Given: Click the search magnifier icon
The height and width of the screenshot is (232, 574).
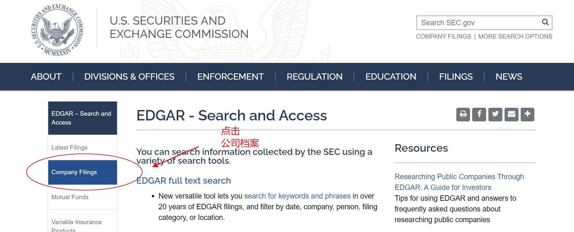Looking at the screenshot, I should point(545,22).
